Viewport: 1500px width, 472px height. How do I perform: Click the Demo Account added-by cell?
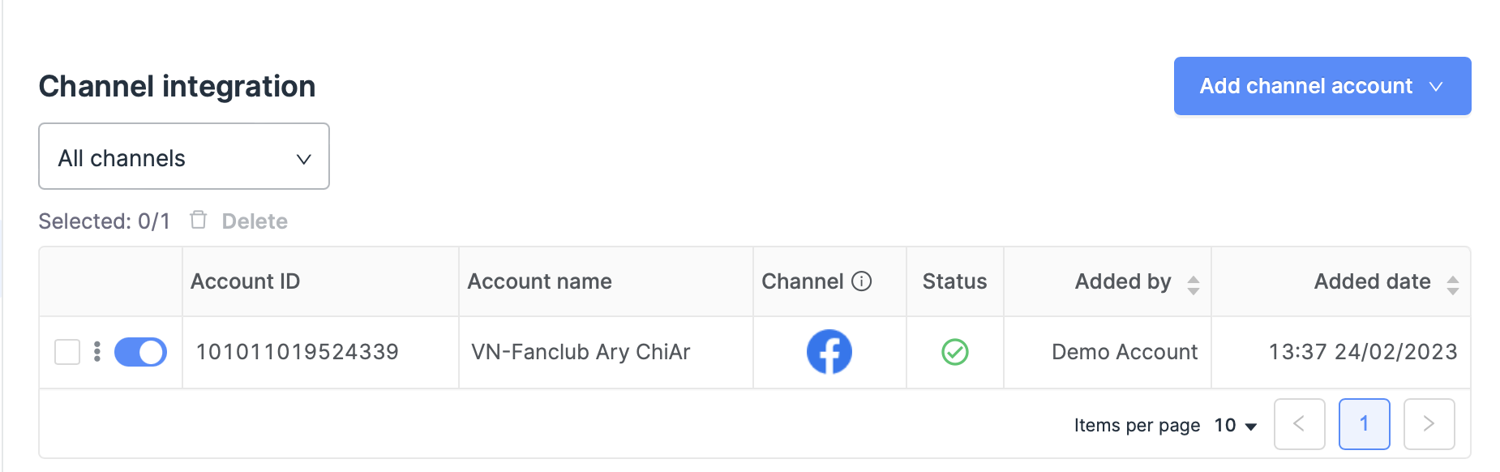(1124, 352)
